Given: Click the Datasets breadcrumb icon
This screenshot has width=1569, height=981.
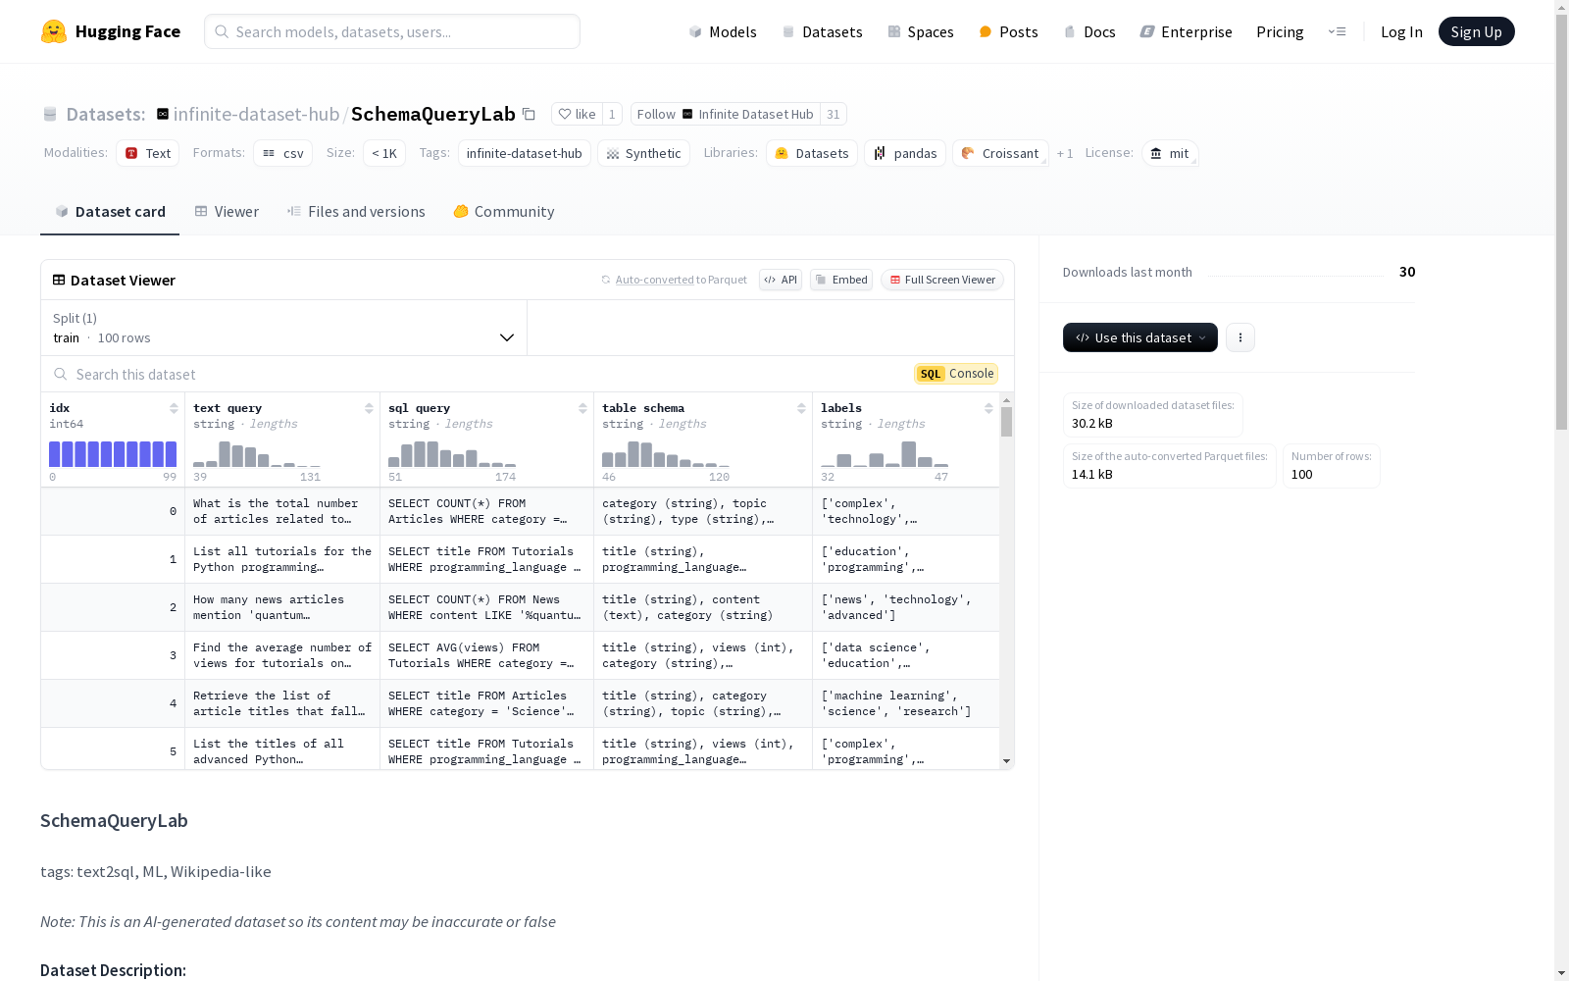Looking at the screenshot, I should coord(50,114).
